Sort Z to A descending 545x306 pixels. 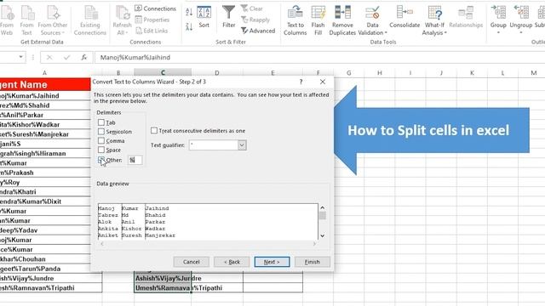coord(189,26)
